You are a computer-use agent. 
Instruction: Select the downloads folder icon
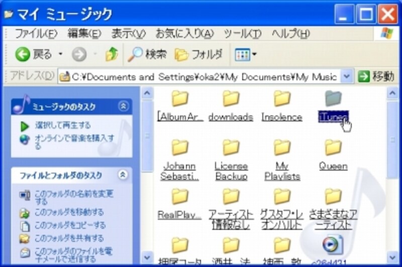[x=231, y=98]
